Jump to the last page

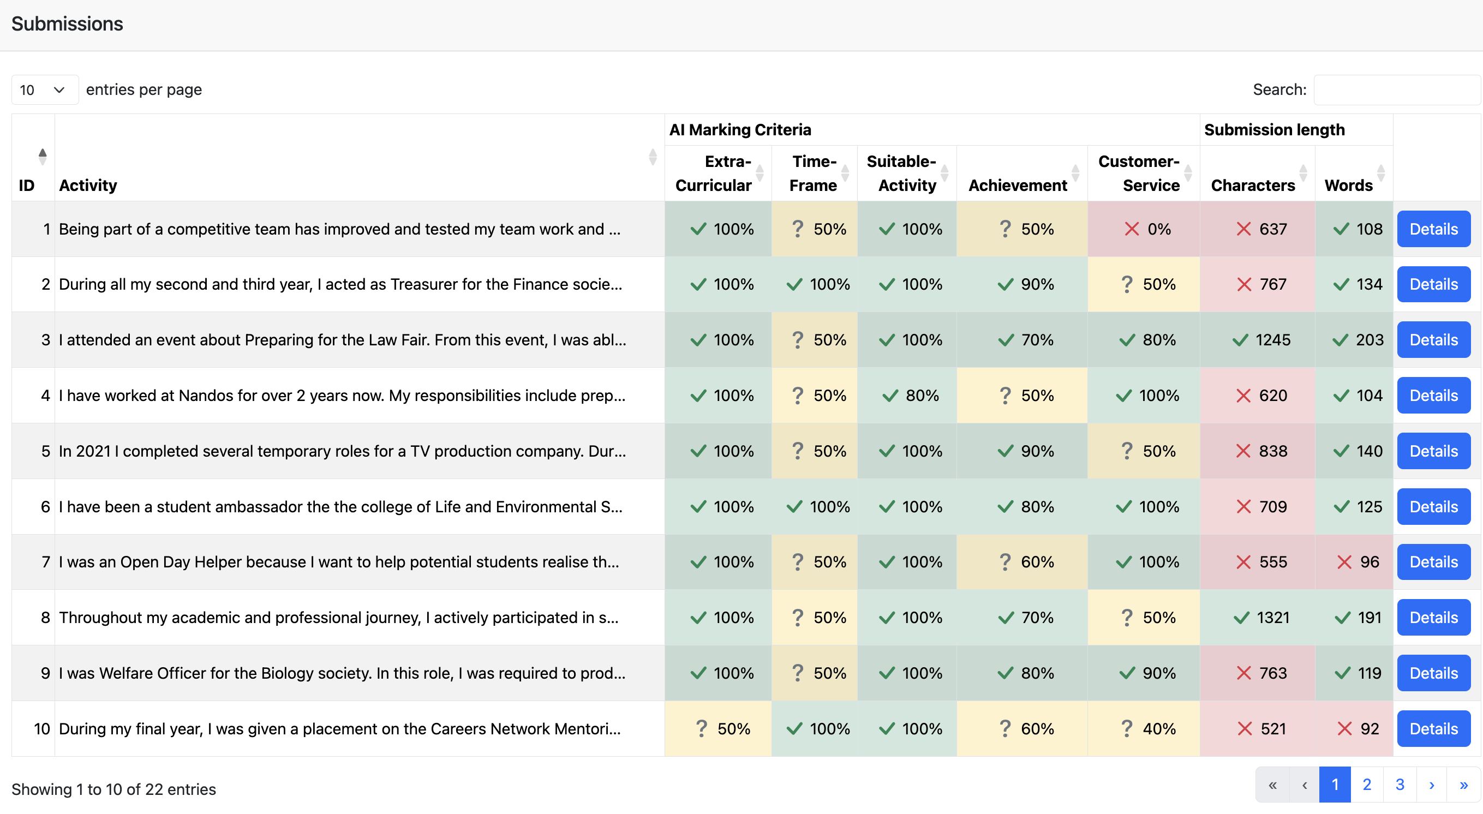tap(1463, 785)
